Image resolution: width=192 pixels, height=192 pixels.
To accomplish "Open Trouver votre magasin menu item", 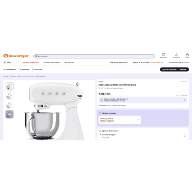I will coord(52,62).
